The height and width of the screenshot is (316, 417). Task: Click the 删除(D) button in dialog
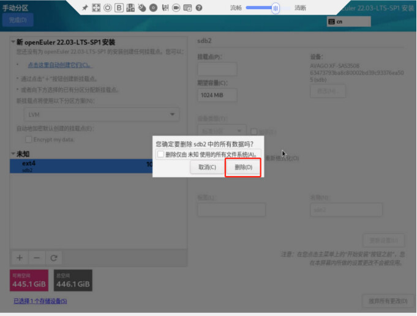click(243, 167)
